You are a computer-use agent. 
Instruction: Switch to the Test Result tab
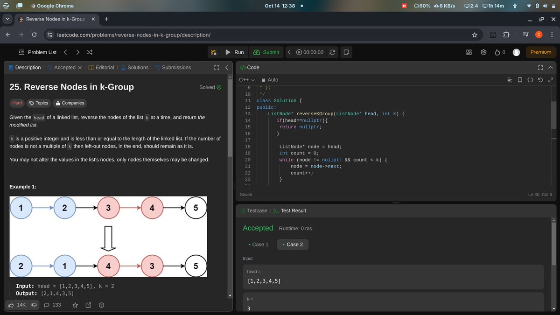coord(289,211)
